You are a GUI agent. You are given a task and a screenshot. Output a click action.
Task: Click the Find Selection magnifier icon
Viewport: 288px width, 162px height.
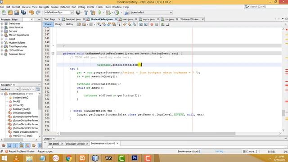pos(99,24)
